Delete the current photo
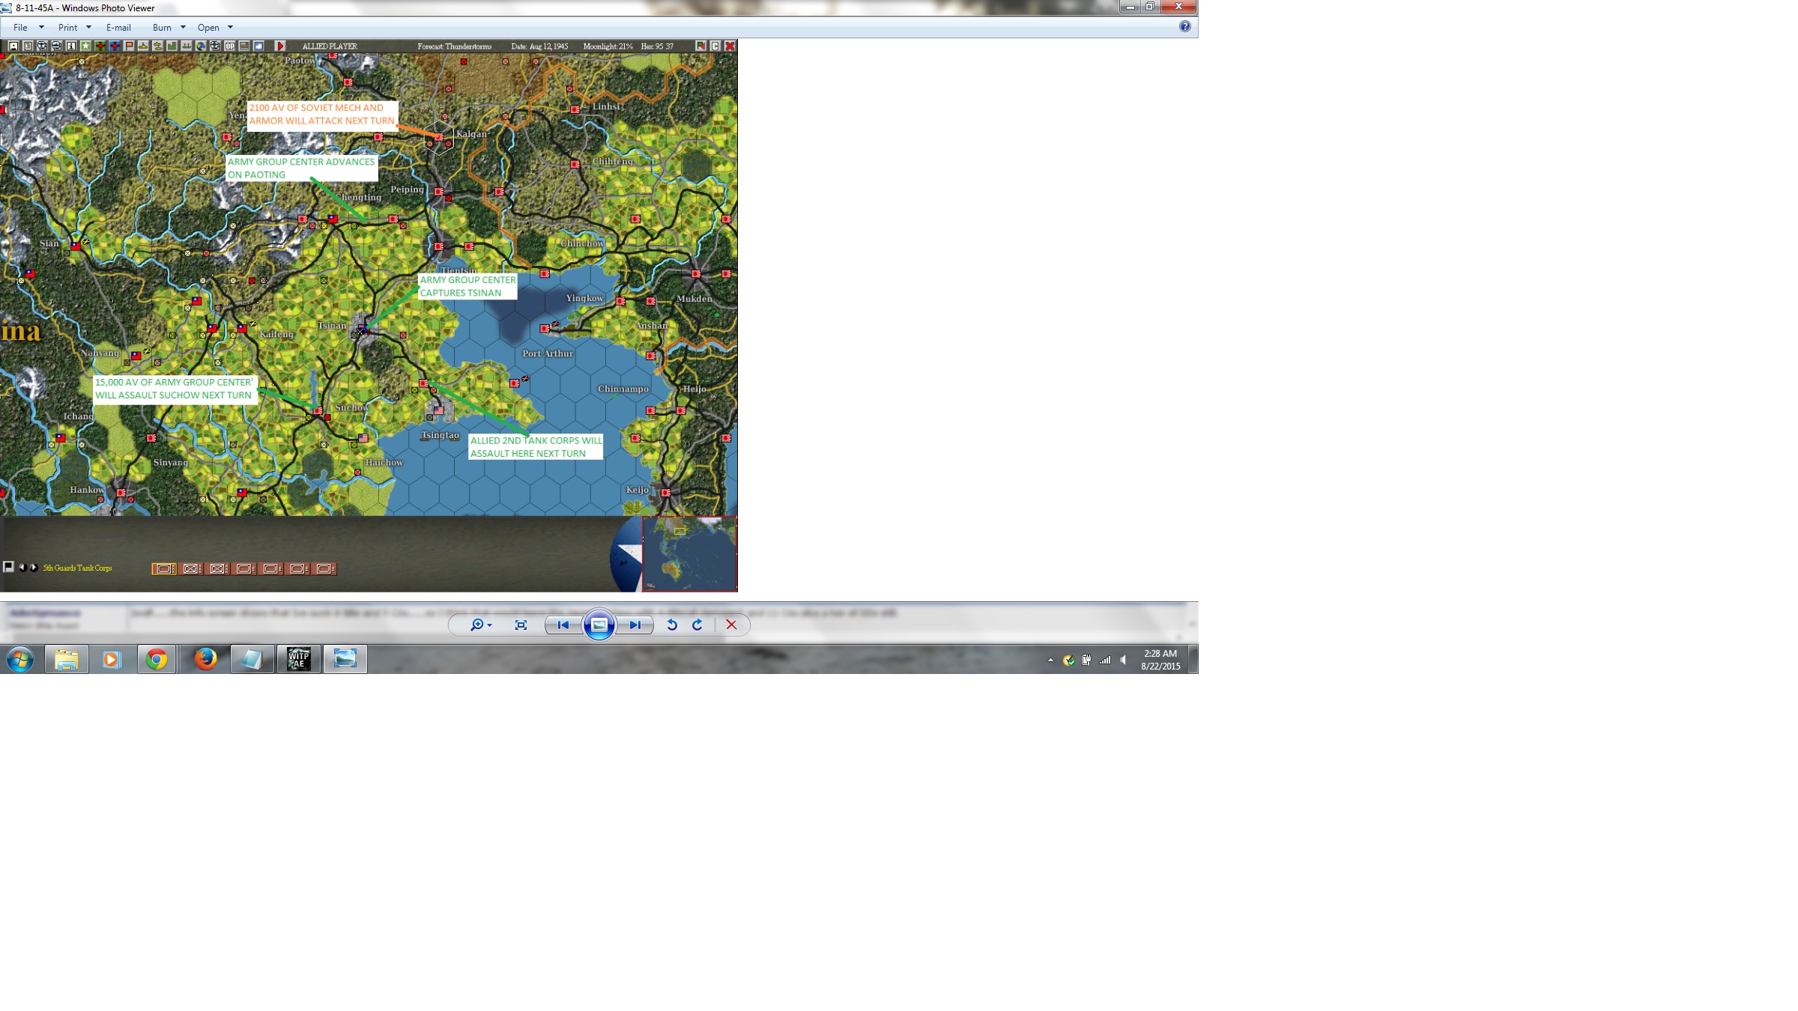1798x1011 pixels. click(x=731, y=625)
